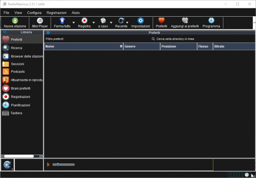Click the Recente refresh icon

tap(121, 21)
